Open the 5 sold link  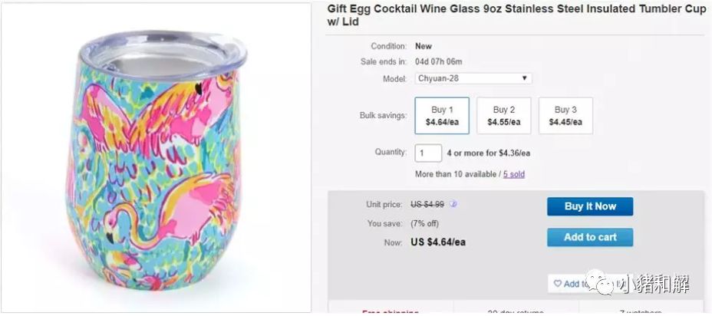(x=513, y=174)
